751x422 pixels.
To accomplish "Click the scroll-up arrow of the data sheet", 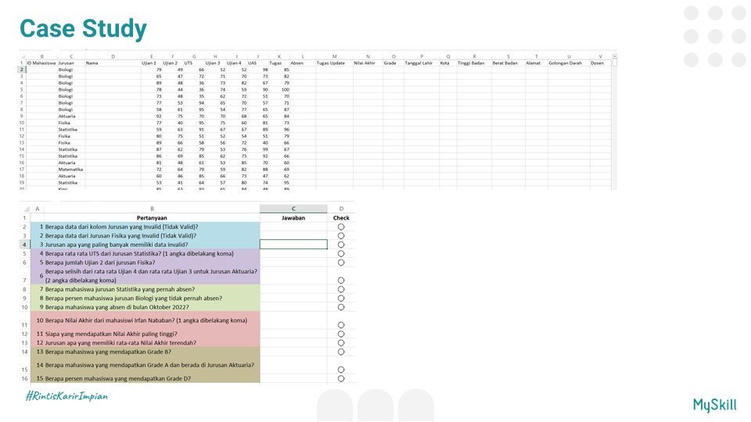I will pyautogui.click(x=615, y=56).
